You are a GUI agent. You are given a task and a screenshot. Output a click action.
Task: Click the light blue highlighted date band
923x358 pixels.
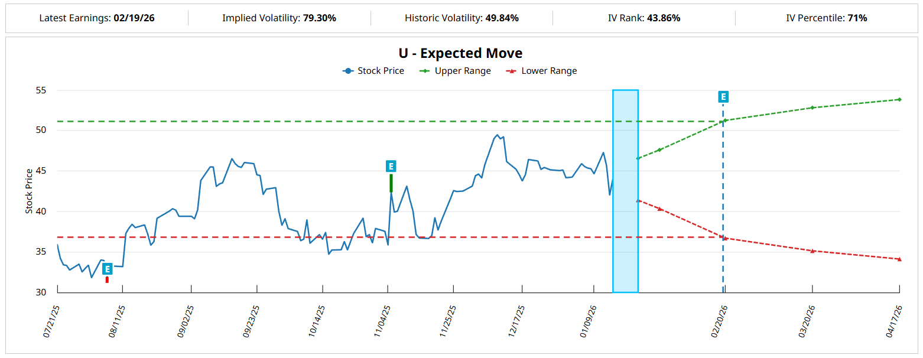(x=625, y=191)
